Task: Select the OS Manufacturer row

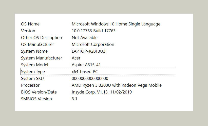Action: pos(98,44)
